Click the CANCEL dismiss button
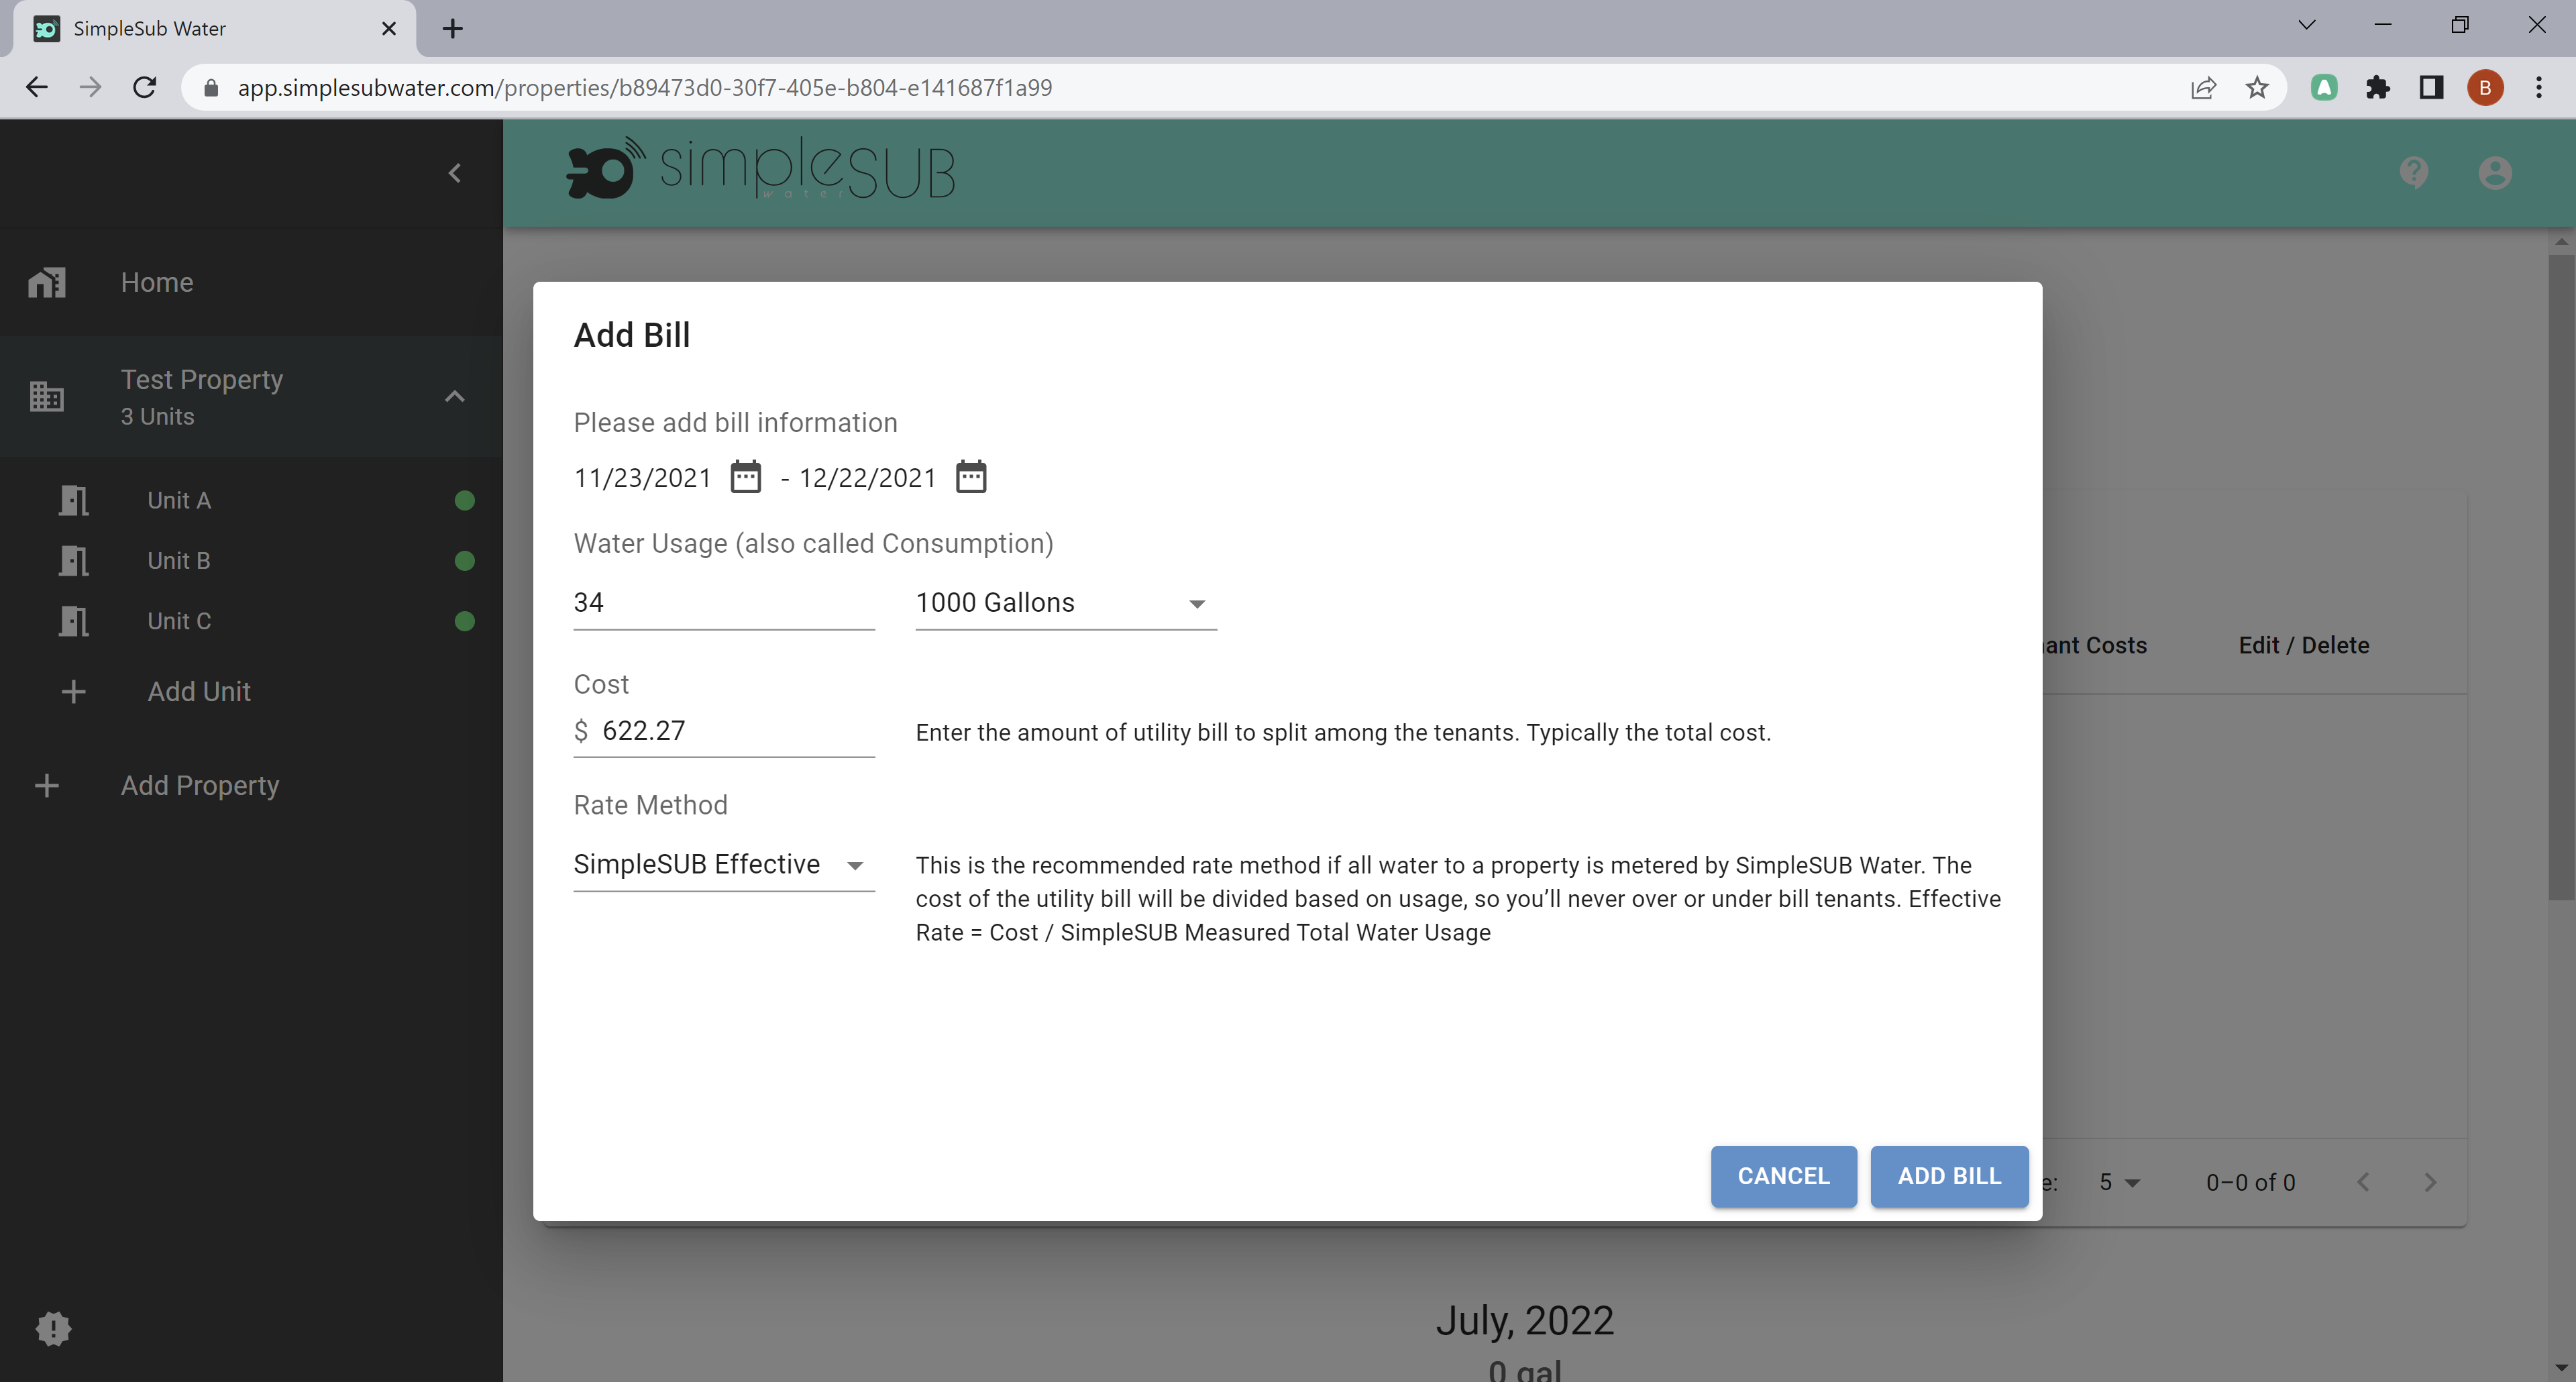This screenshot has width=2576, height=1382. [1784, 1176]
